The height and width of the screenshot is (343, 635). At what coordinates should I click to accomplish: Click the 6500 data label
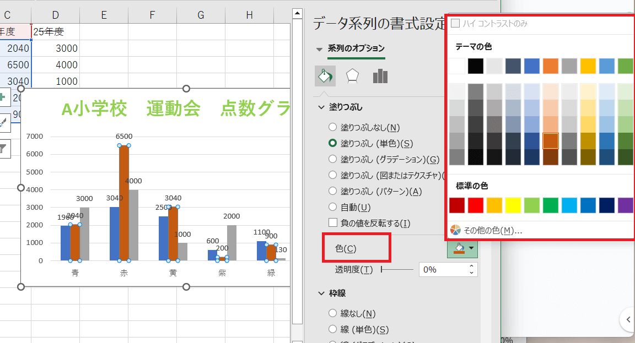coord(124,137)
